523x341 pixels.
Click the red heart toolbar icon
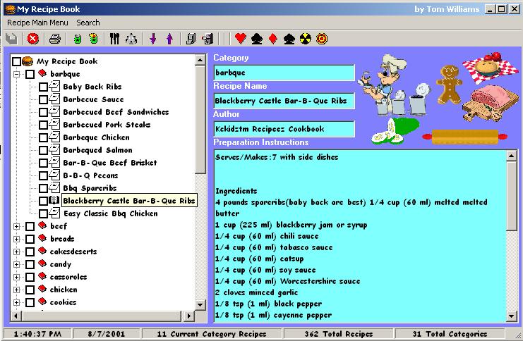point(240,39)
